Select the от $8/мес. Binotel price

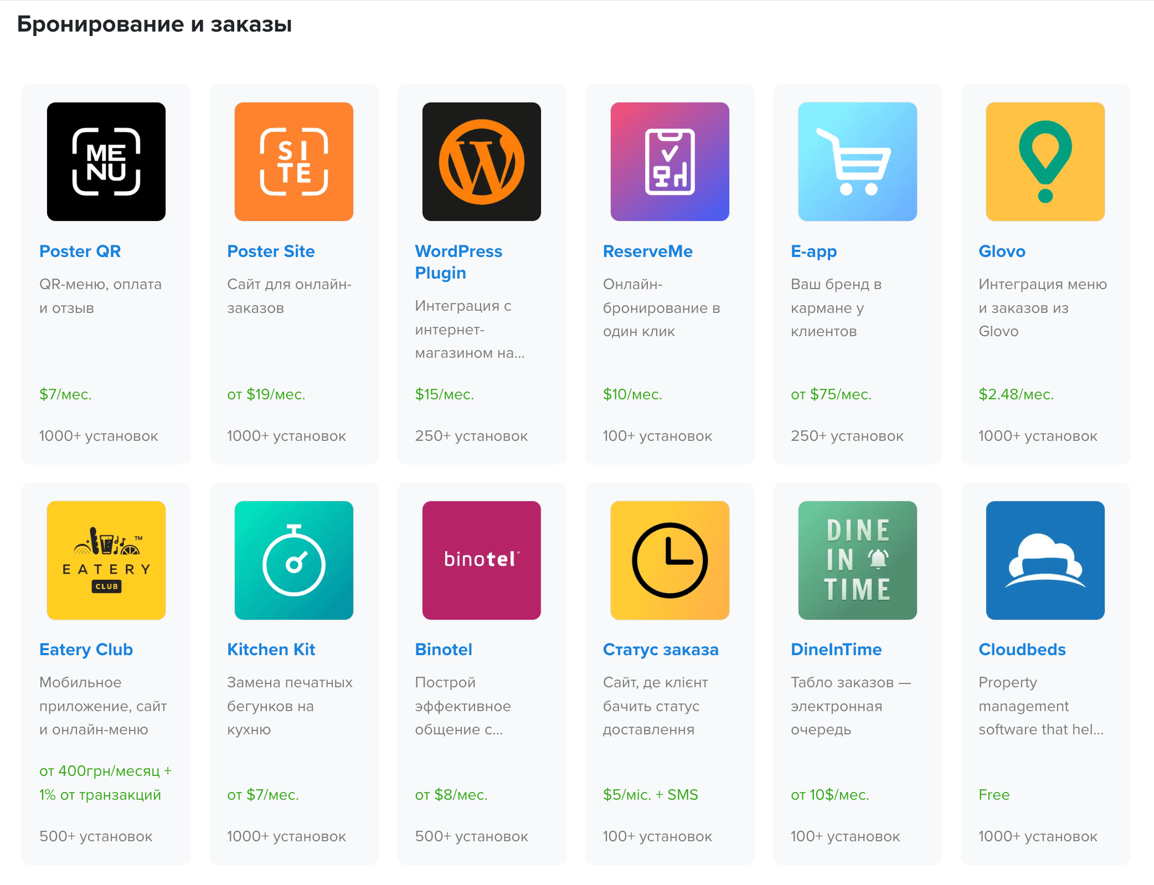451,795
